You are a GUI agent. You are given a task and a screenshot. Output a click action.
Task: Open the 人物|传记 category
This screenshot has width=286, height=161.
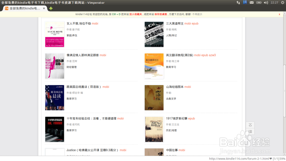pos(171,36)
